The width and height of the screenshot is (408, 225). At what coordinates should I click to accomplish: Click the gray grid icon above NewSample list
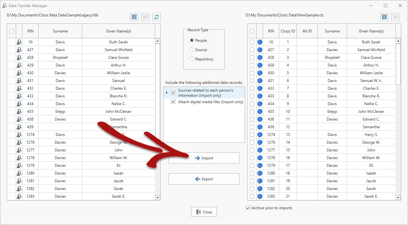pos(395,17)
